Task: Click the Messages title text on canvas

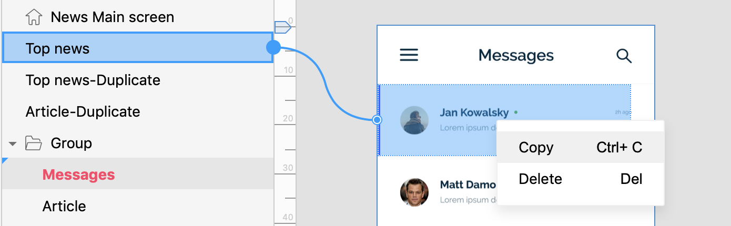Action: (516, 55)
